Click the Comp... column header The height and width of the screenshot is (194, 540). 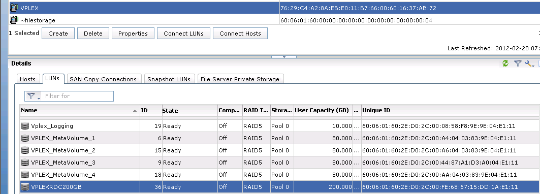pyautogui.click(x=230, y=111)
